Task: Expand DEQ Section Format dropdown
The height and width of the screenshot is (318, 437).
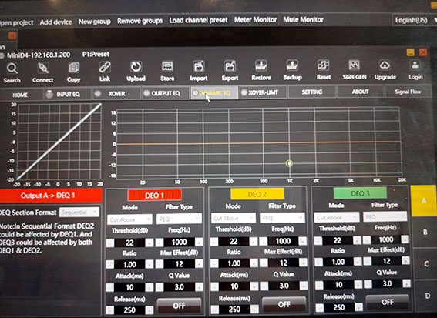Action: pos(79,213)
